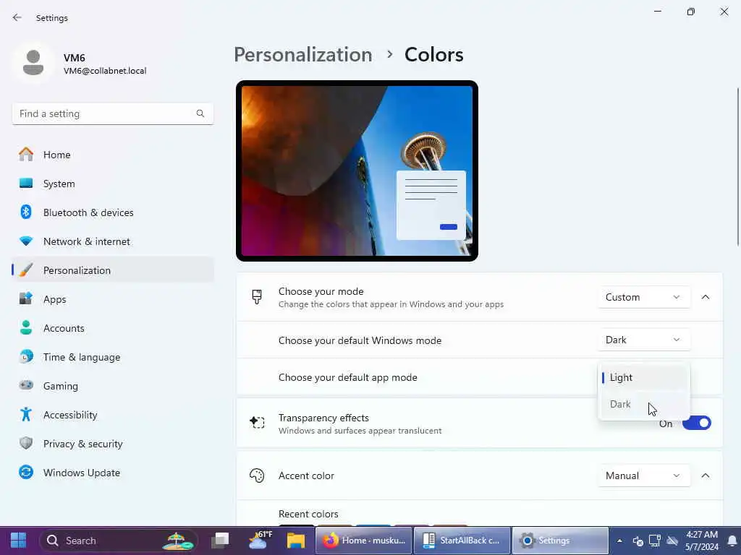741x555 pixels.
Task: Open Task View in the taskbar
Action: (x=220, y=541)
